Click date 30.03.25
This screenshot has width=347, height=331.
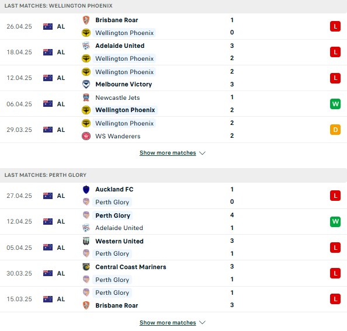click(x=19, y=273)
